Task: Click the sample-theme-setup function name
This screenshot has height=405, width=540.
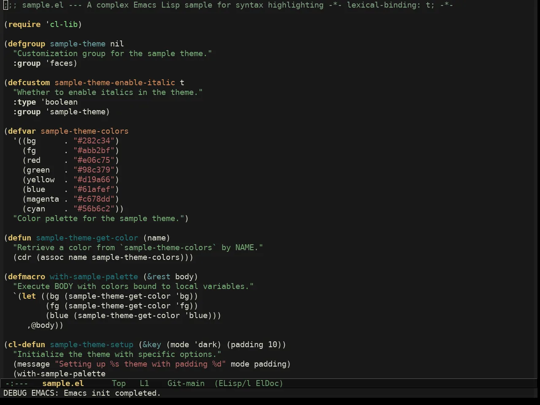Action: [92, 344]
